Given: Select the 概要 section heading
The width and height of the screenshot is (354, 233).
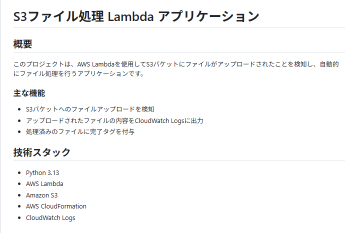Looking at the screenshot, I should 22,44.
